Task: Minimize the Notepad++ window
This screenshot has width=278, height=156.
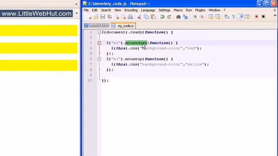Action: pos(260,3)
